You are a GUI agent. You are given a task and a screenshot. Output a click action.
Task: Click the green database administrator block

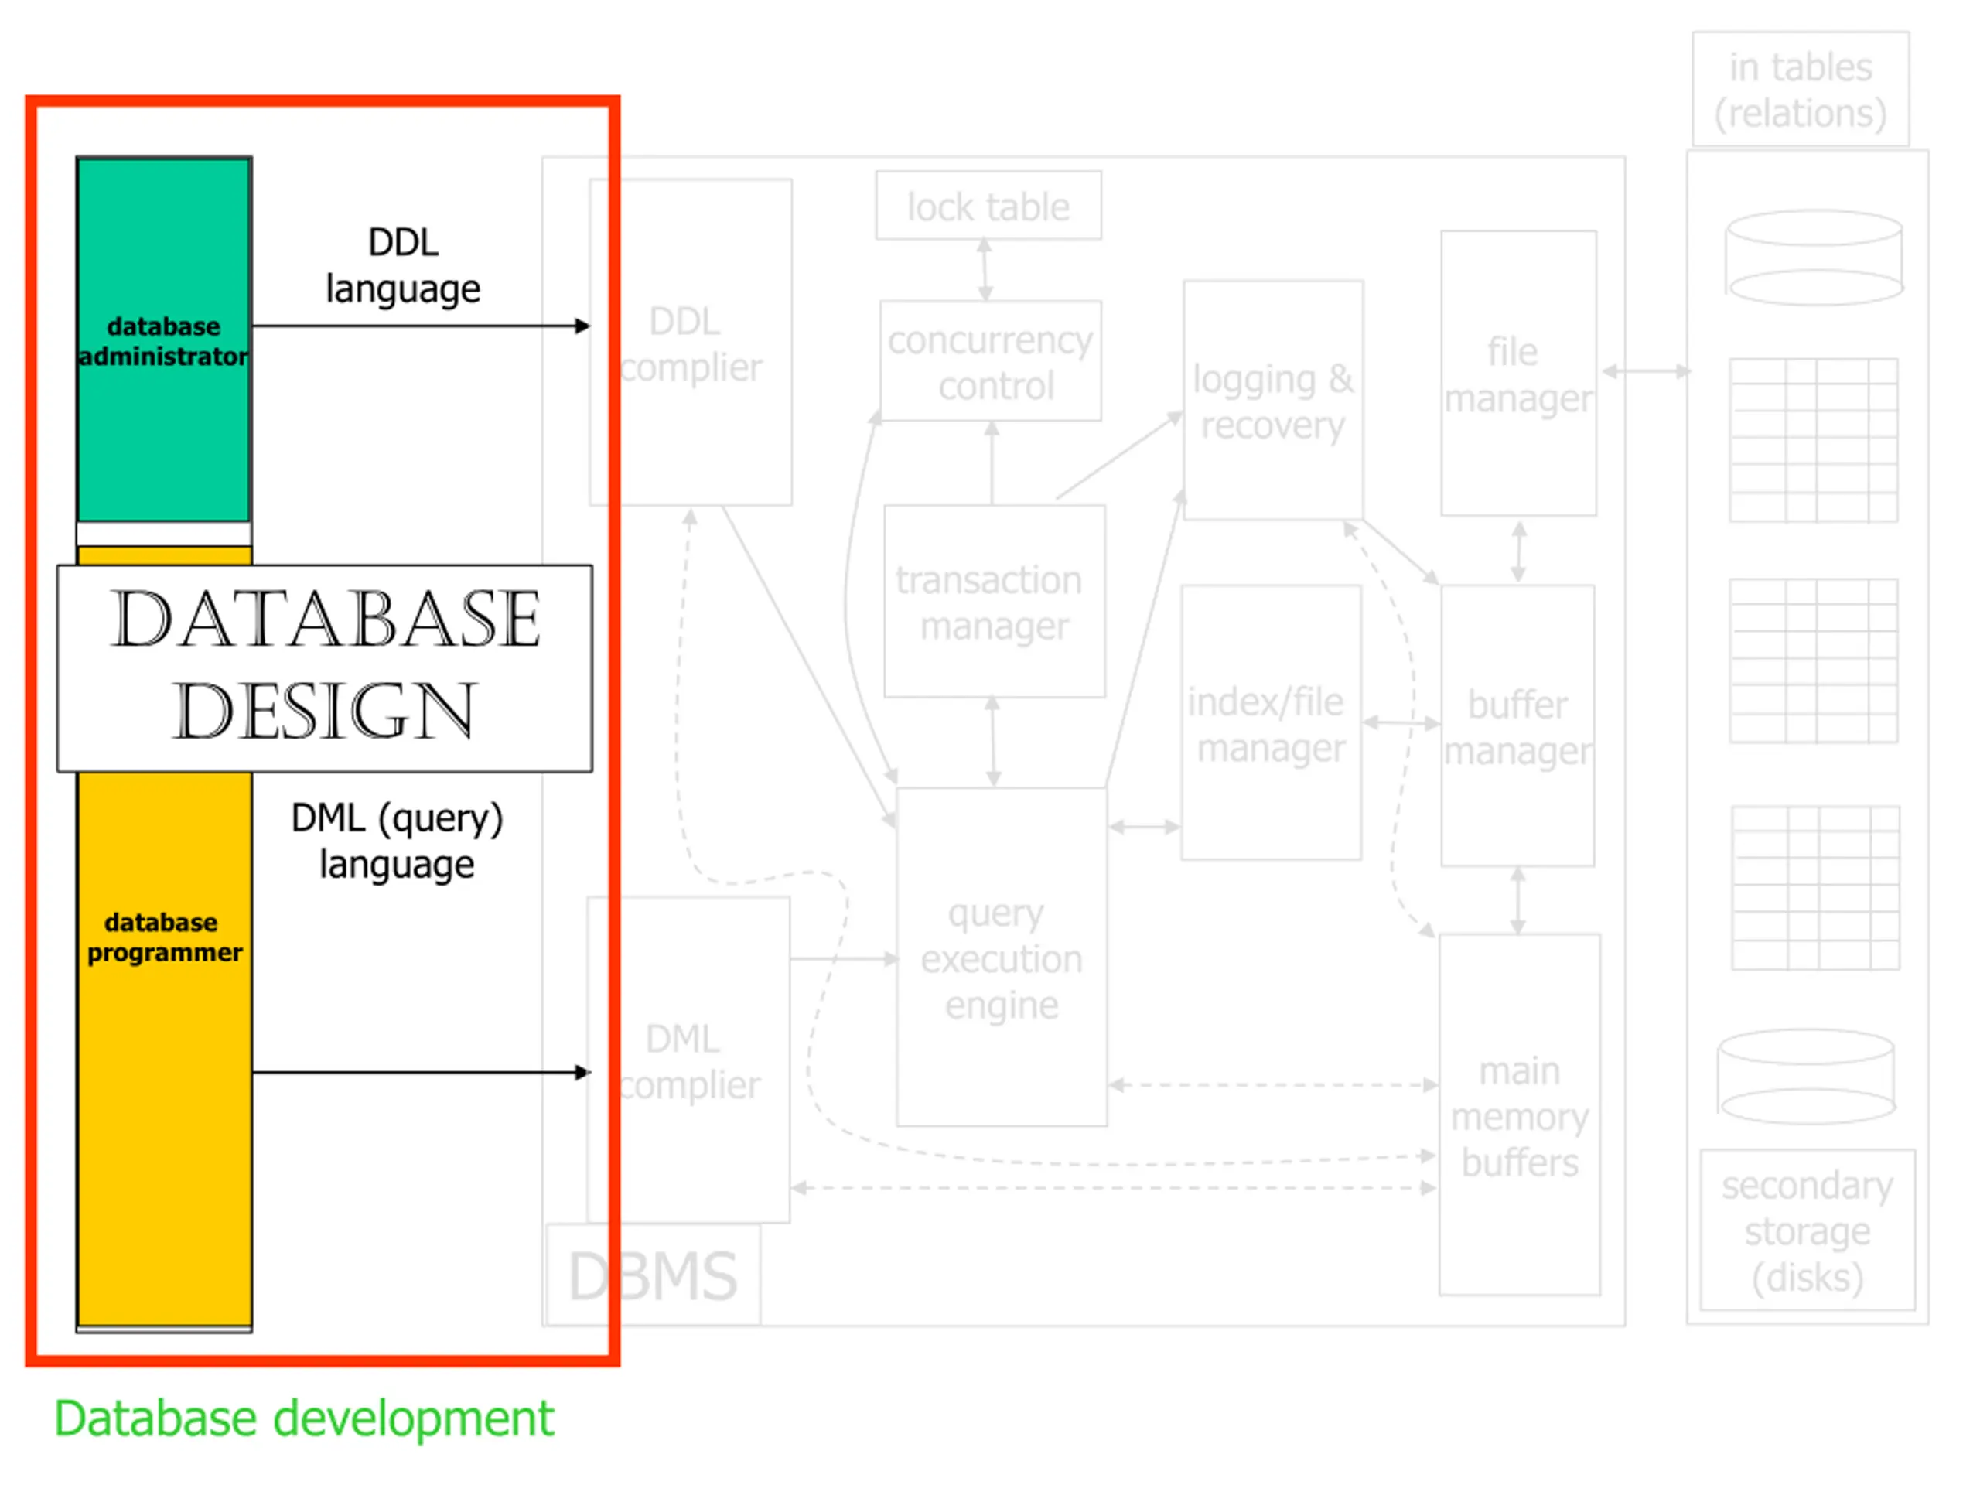[163, 340]
